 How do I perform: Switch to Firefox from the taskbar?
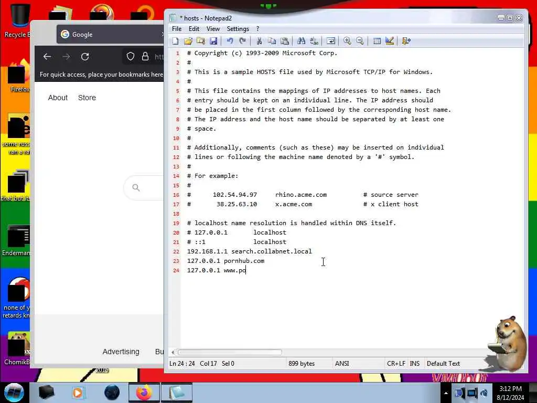144,393
